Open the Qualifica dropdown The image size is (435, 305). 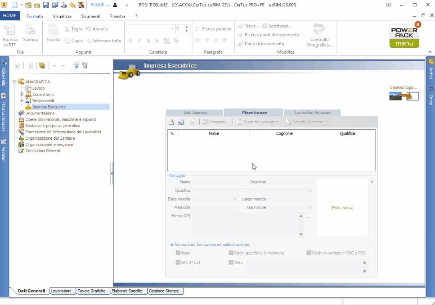tap(310, 191)
